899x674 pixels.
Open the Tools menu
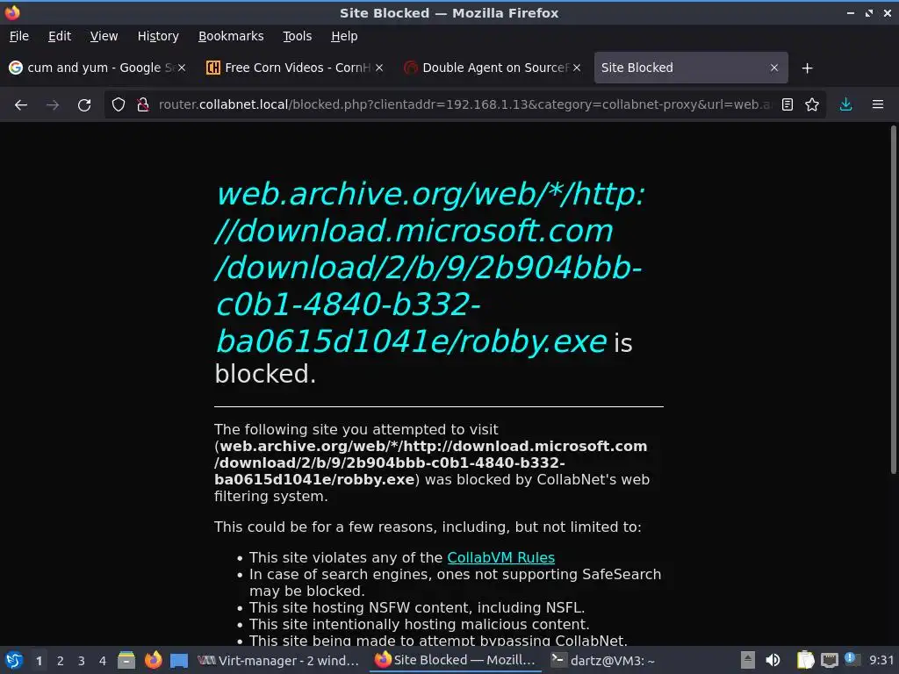pos(297,36)
